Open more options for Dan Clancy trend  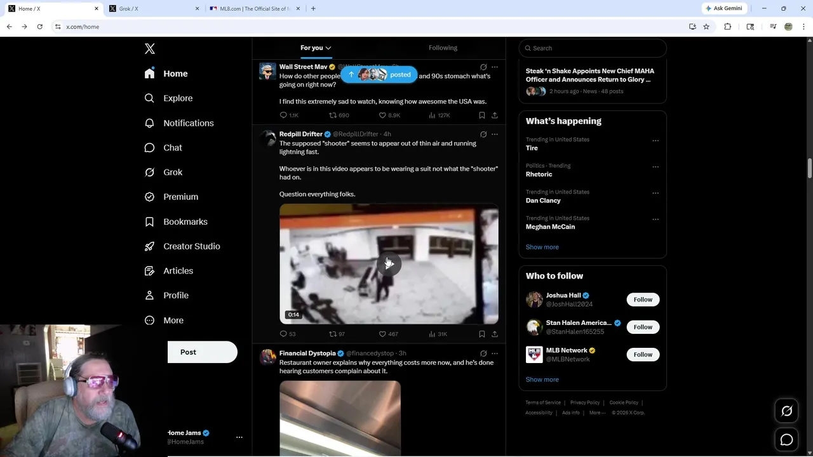pos(655,193)
